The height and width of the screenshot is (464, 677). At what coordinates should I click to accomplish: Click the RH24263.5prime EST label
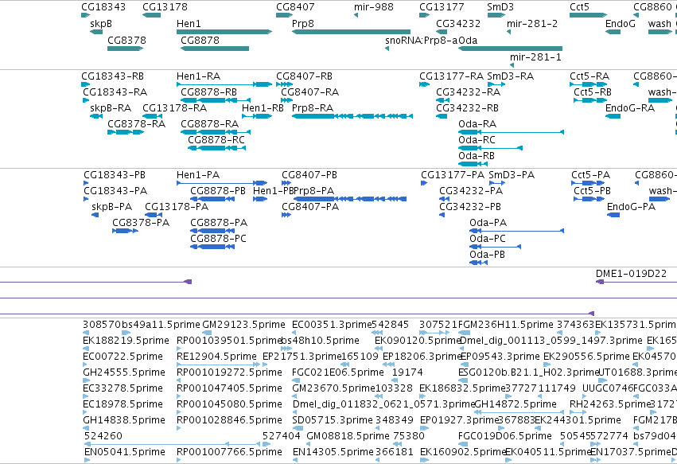[610, 405]
